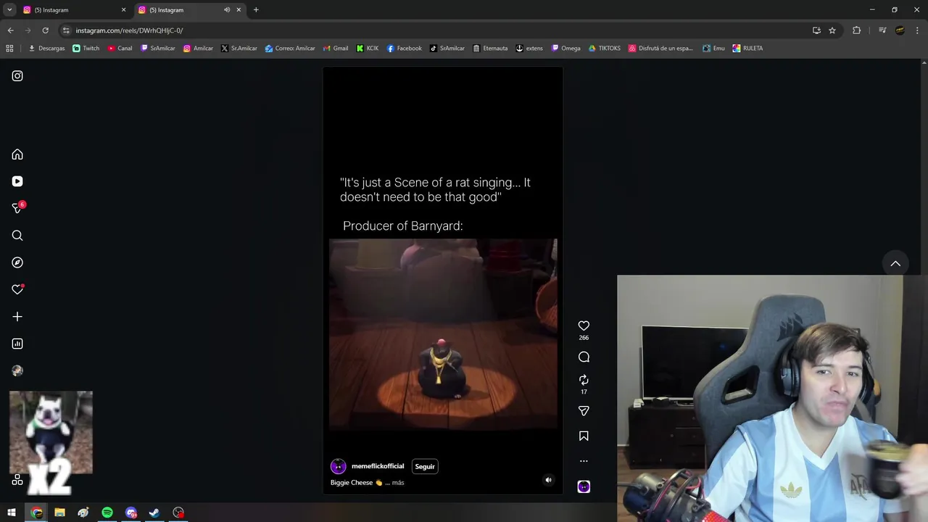Open the Reels section in sidebar

pyautogui.click(x=17, y=181)
